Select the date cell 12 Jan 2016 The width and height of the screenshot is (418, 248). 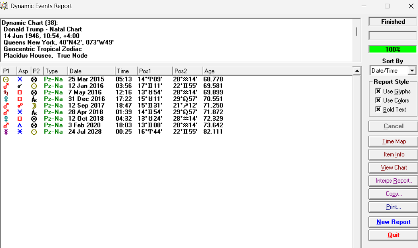[x=86, y=86]
